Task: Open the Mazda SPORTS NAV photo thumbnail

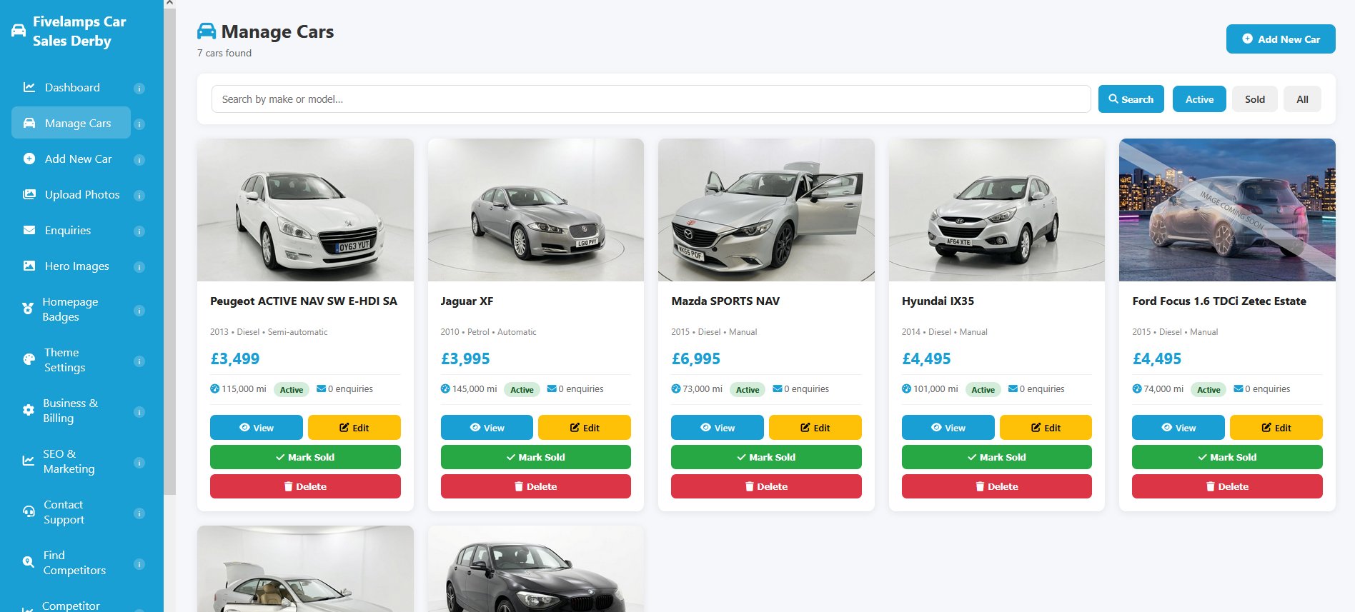Action: point(766,210)
